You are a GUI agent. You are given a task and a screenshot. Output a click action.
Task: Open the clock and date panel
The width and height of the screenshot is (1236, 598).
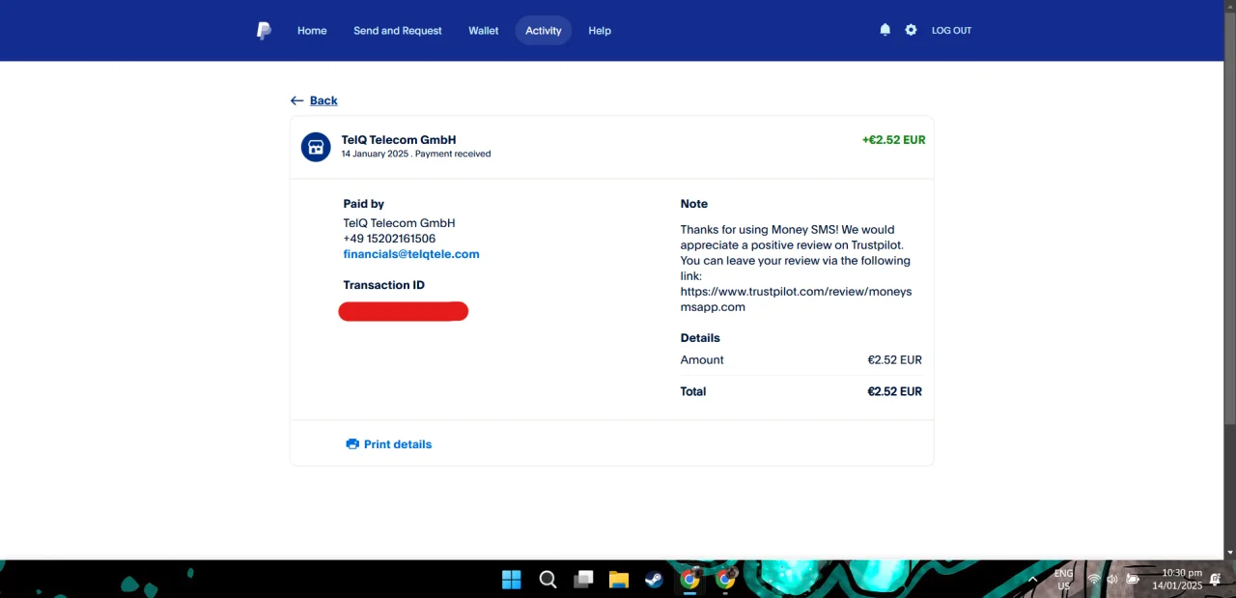[1177, 580]
